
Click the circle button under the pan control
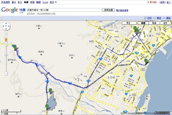click(6, 34)
